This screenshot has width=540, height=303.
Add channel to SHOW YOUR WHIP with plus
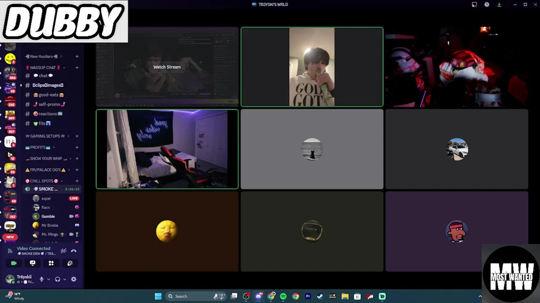[x=77, y=159]
